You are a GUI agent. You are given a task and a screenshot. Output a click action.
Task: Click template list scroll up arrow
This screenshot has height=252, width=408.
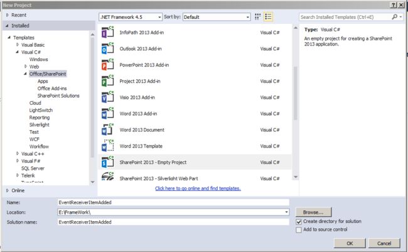pos(296,28)
